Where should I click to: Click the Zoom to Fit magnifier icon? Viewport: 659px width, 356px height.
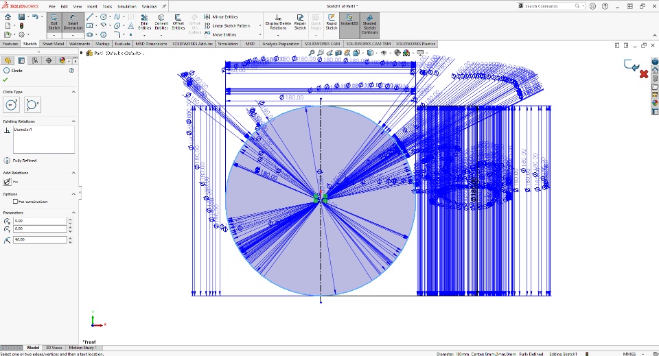click(312, 53)
